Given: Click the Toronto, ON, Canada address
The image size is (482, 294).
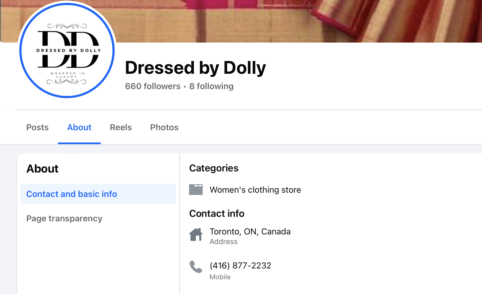Looking at the screenshot, I should pyautogui.click(x=250, y=232).
